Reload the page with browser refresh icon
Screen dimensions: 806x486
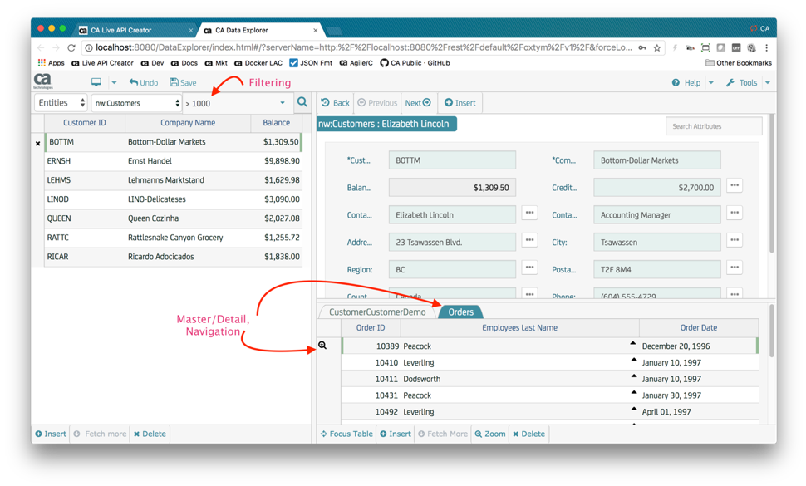point(71,48)
